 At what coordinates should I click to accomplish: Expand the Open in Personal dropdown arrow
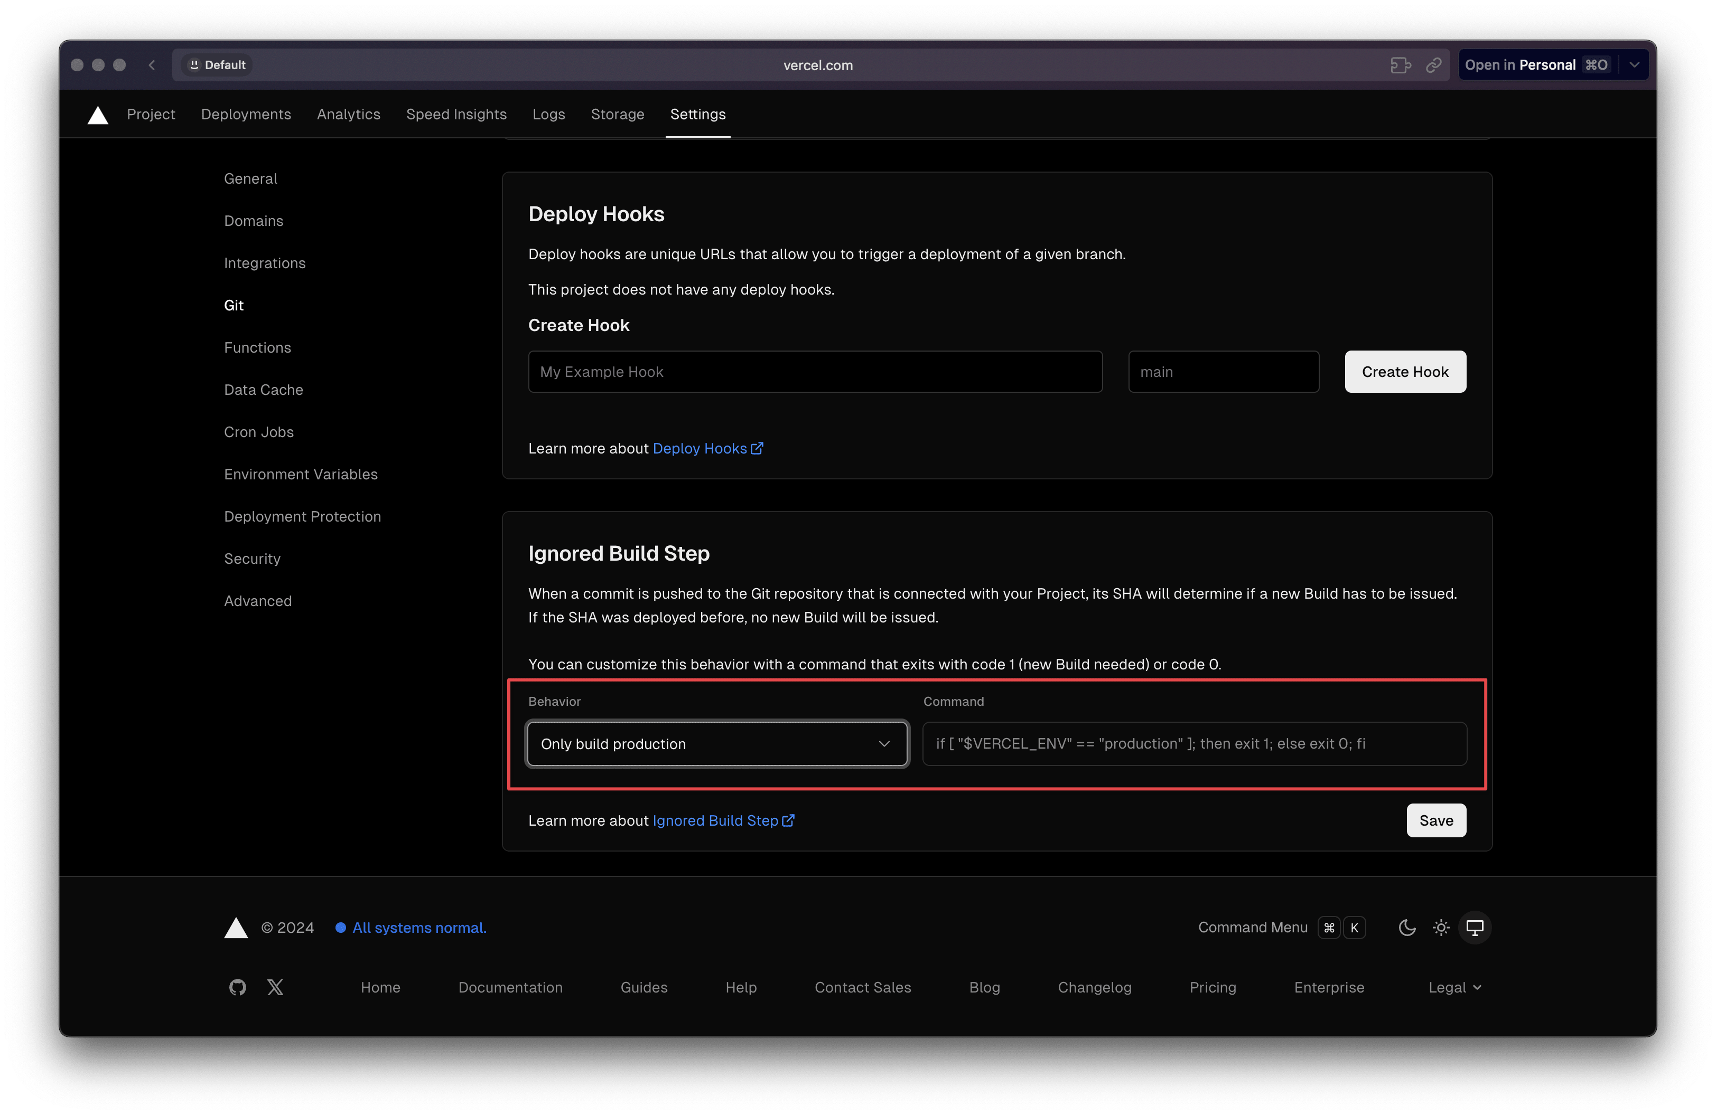pos(1634,65)
